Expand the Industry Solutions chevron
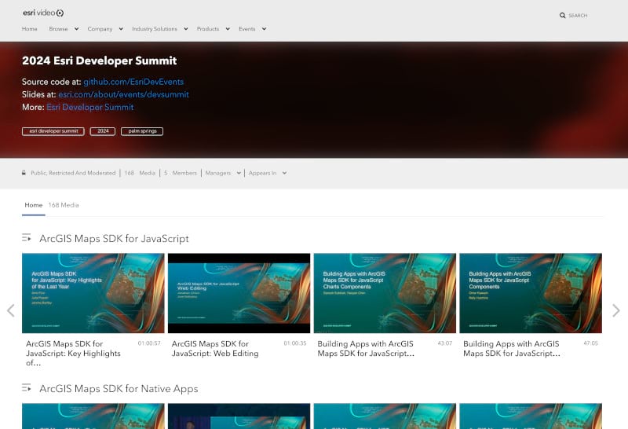Image resolution: width=628 pixels, height=429 pixels. [x=186, y=29]
